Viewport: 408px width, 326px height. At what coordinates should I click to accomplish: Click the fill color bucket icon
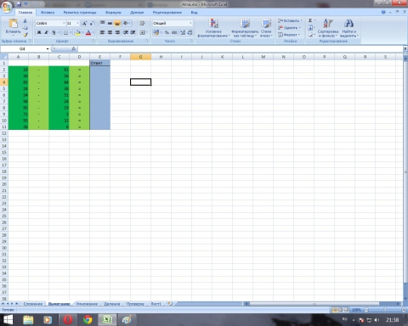click(x=77, y=32)
